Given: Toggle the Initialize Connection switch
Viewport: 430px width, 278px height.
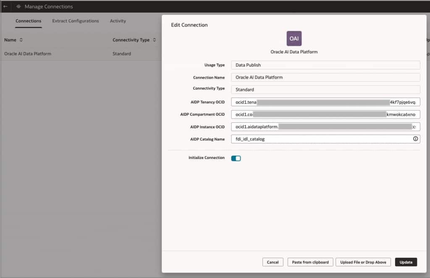Looking at the screenshot, I should [236, 158].
